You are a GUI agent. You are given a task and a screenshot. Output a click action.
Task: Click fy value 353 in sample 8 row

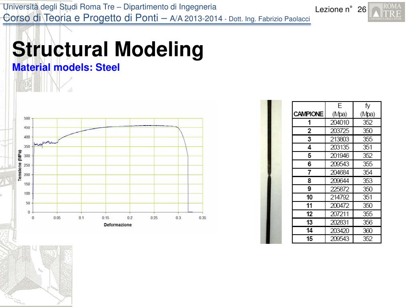click(367, 181)
